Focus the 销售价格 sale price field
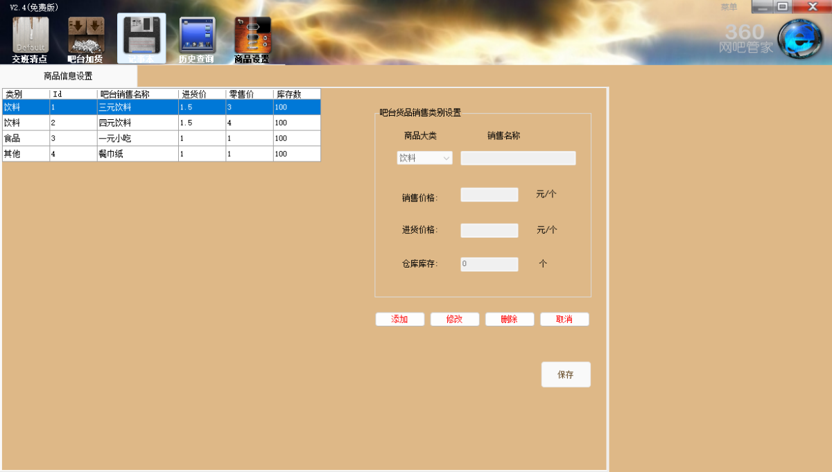This screenshot has height=472, width=832. (489, 195)
